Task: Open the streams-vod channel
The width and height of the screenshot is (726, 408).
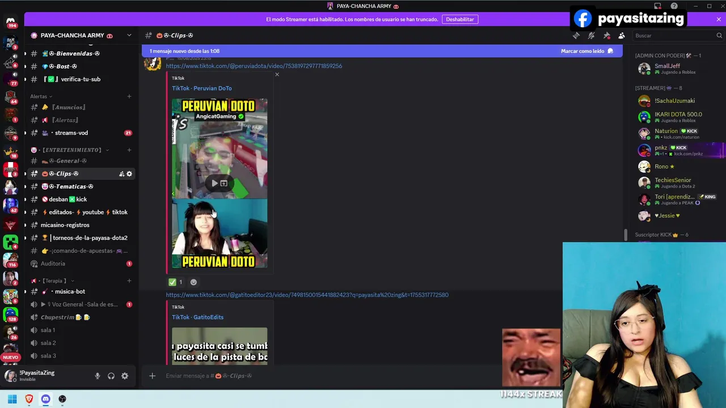Action: tap(81, 133)
